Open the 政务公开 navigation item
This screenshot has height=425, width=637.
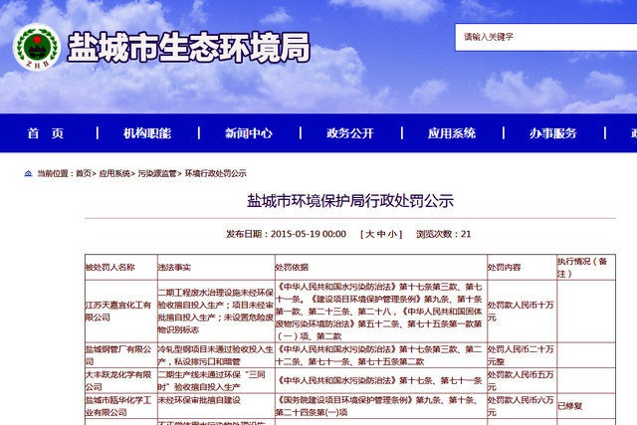(350, 134)
